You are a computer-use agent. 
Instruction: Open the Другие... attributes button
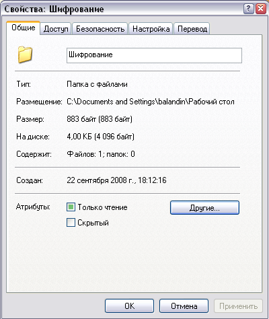point(204,208)
